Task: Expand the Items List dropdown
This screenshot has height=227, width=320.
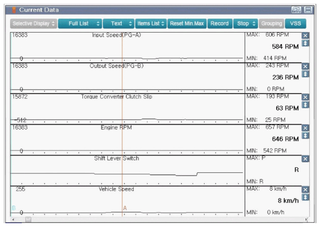Action: click(x=151, y=24)
